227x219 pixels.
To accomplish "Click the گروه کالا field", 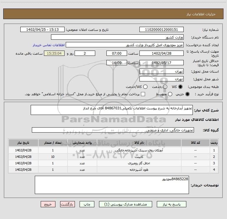I will [x=113, y=130].
